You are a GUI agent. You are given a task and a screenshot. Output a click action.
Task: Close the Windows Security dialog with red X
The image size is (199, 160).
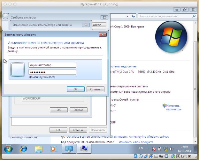pyautogui.click(x=103, y=34)
